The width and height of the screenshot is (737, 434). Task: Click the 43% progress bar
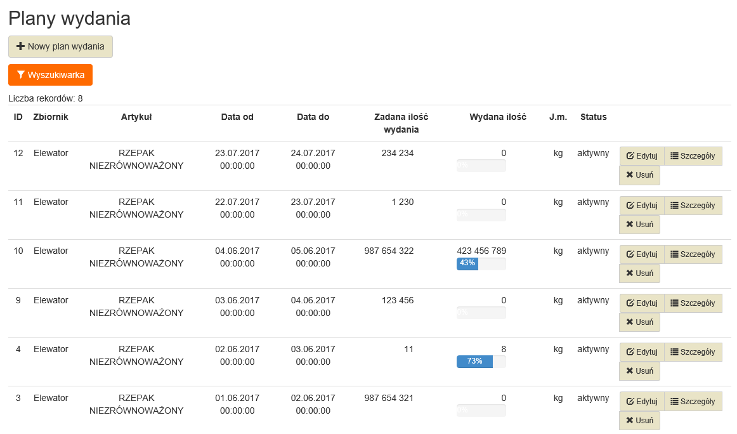481,263
